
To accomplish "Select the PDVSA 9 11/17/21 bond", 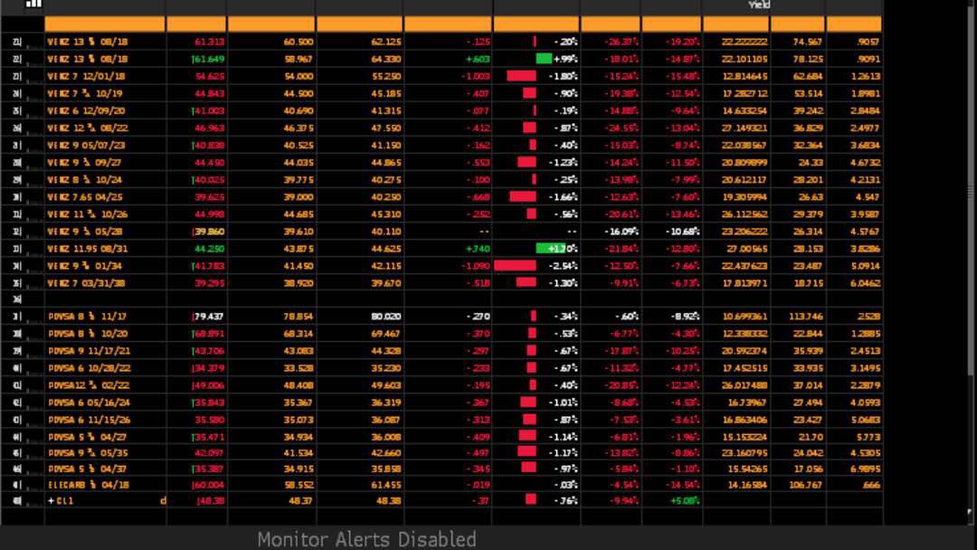I will 89,351.
